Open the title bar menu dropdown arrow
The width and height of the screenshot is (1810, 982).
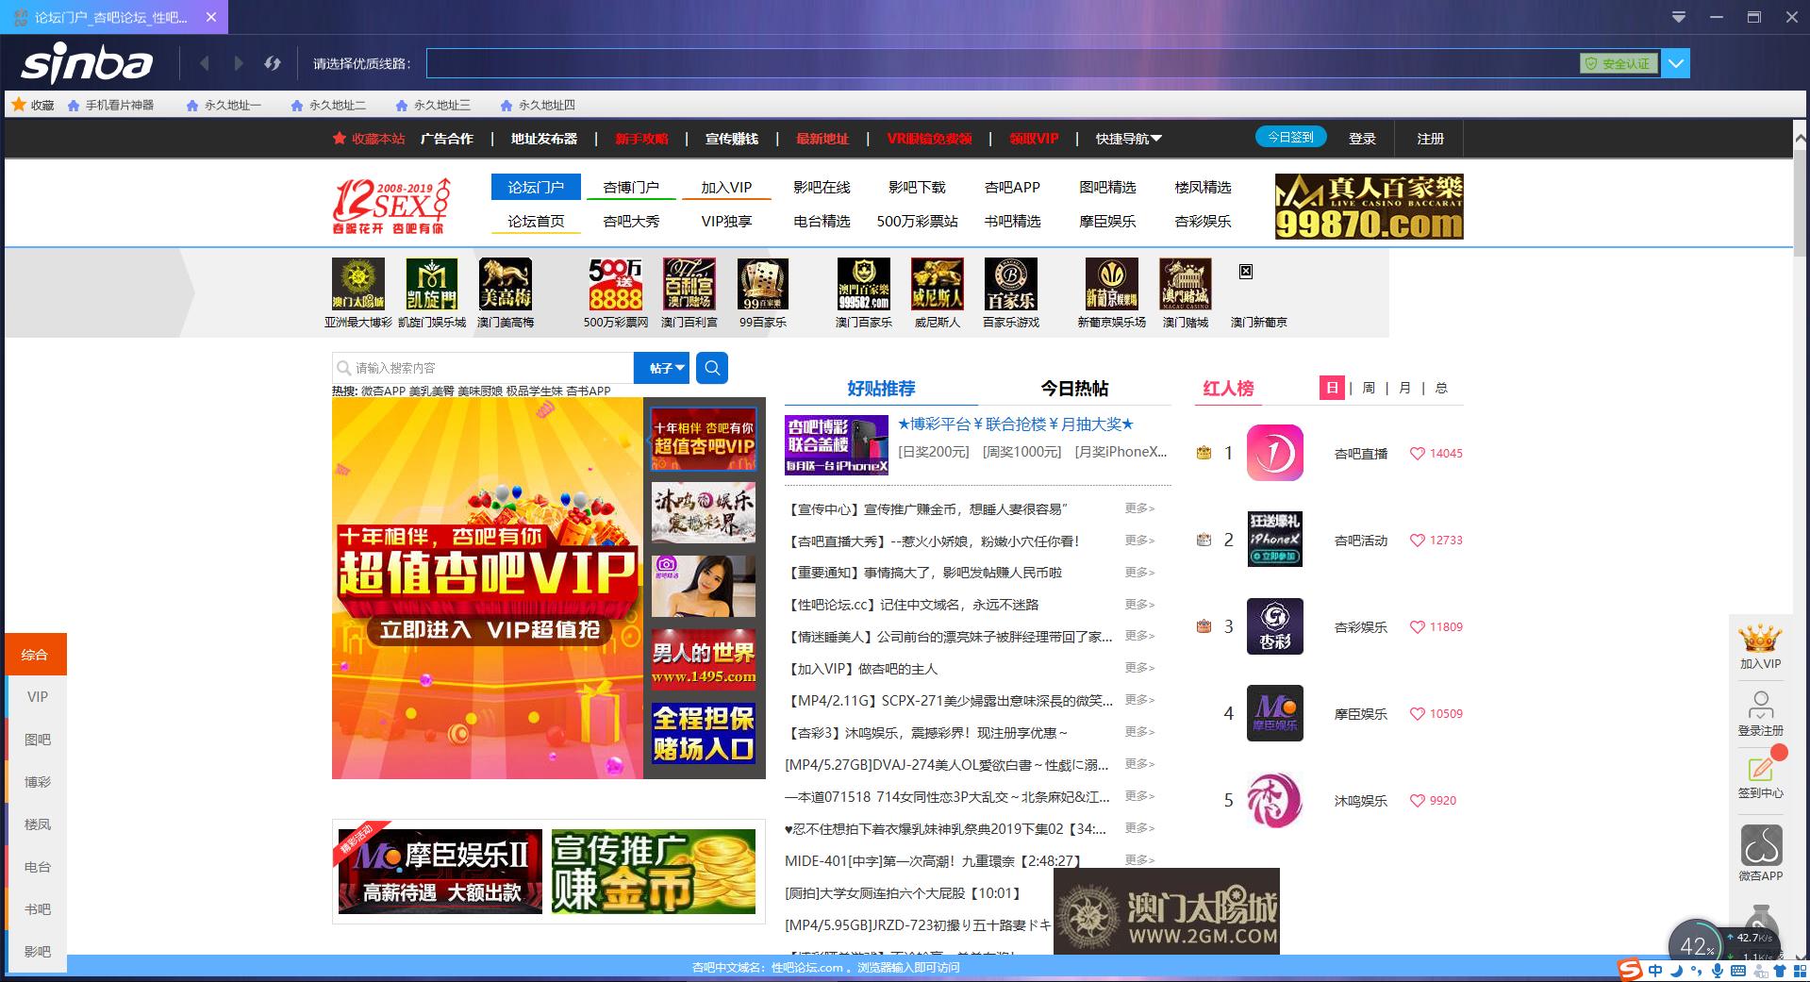1678,17
